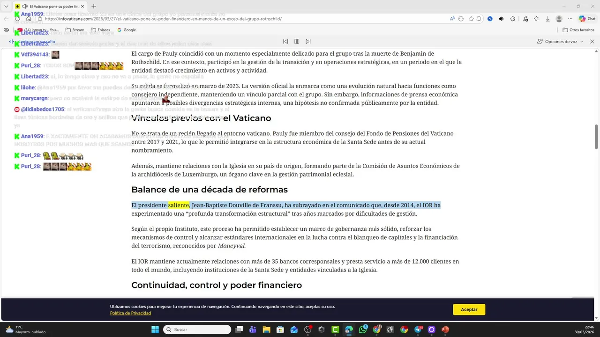This screenshot has width=600, height=337.
Task: Click the notification bell icon in address bar
Action: click(x=479, y=19)
